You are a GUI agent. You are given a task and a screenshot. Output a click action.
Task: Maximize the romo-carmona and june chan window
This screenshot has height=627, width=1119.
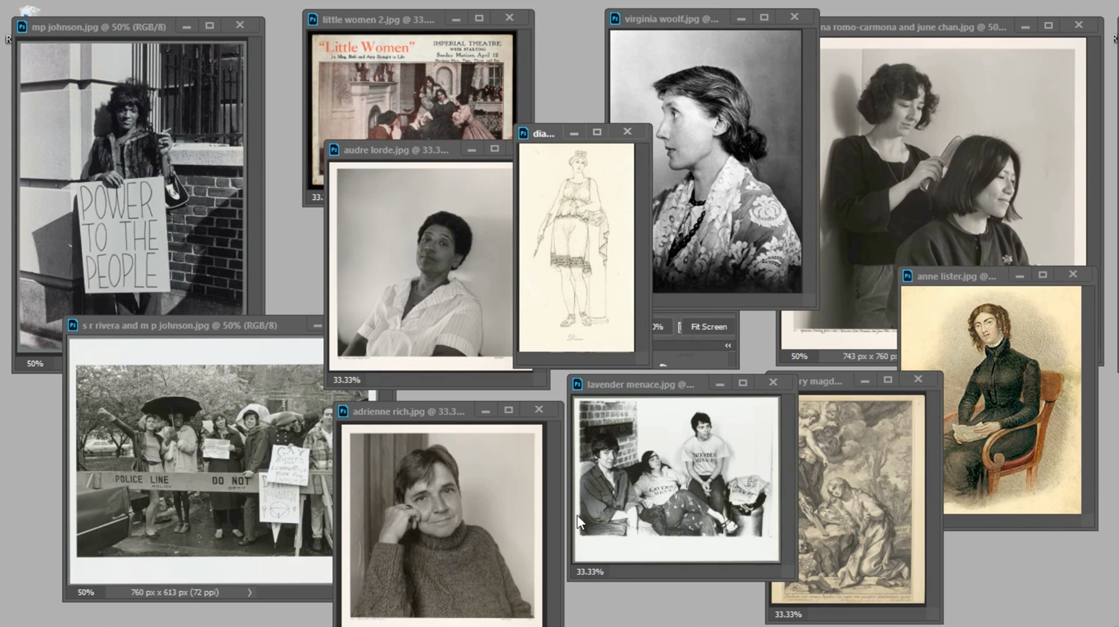point(1048,26)
